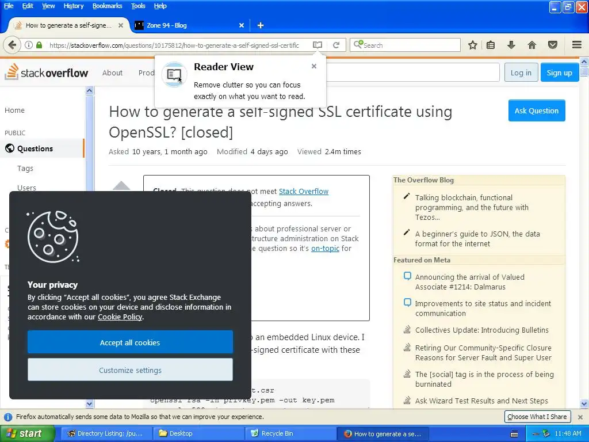Click page scrollbar down arrow

point(584,404)
